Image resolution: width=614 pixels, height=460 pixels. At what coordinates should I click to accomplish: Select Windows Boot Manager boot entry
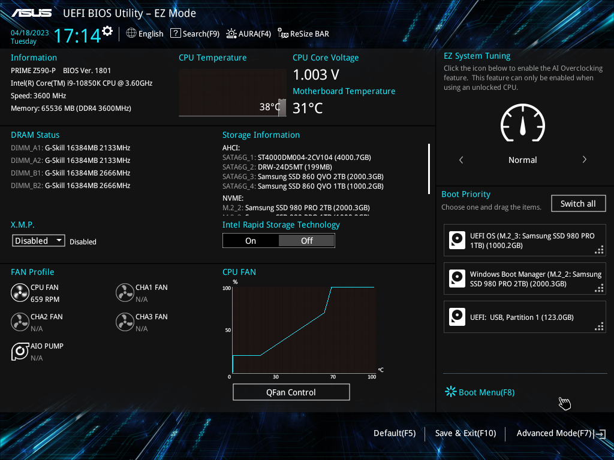click(x=525, y=279)
